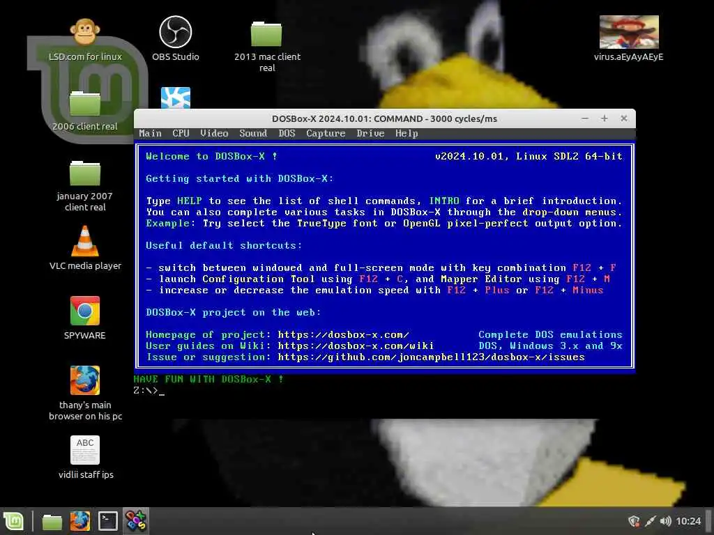
Task: Click the https://dosbox-x.com/wiki URL text
Action: click(356, 346)
